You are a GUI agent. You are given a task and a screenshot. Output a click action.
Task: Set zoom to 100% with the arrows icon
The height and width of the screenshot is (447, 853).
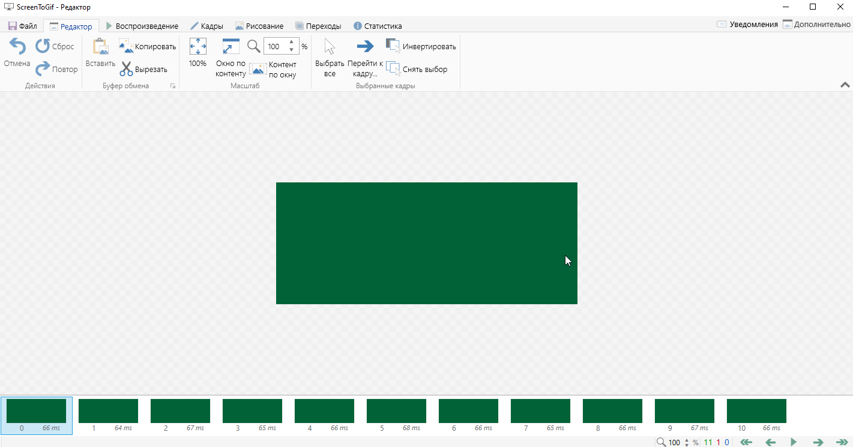coord(197,46)
